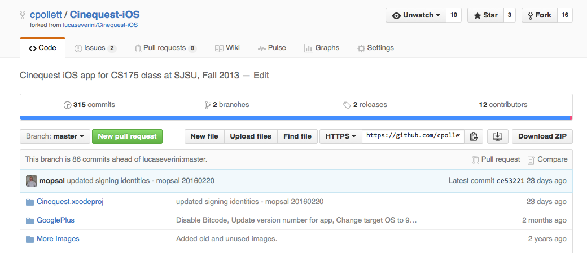This screenshot has width=587, height=253.
Task: Click the stargazers count 3
Action: 509,15
